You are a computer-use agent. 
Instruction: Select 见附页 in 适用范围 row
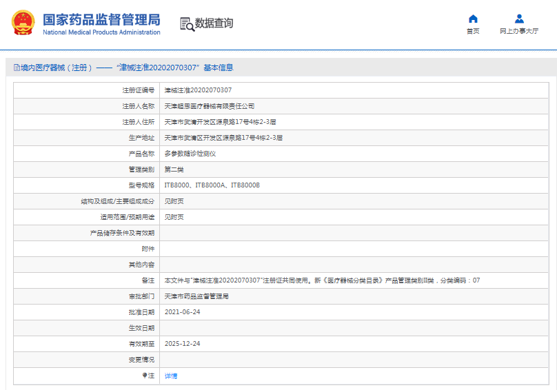[174, 217]
